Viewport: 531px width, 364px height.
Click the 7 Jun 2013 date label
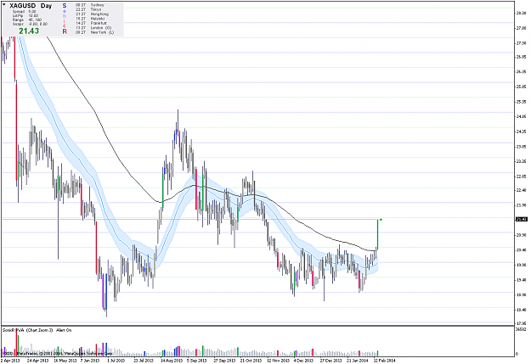point(90,361)
